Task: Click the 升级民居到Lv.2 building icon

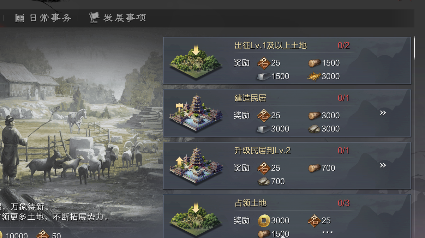Action: (x=196, y=166)
